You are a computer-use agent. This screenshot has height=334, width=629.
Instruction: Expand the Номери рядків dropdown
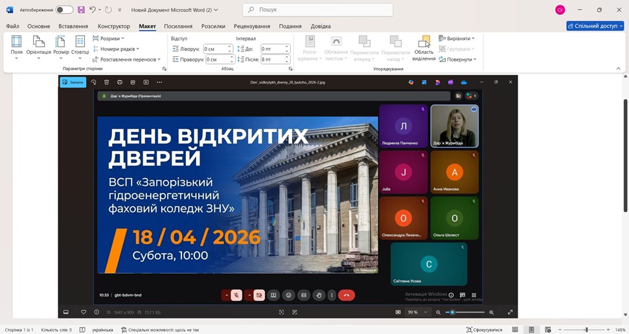click(119, 49)
